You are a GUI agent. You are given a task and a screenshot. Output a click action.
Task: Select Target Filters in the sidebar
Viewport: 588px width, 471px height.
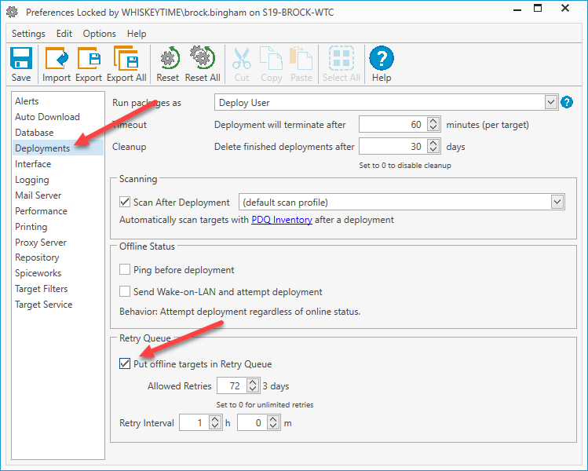(x=42, y=289)
